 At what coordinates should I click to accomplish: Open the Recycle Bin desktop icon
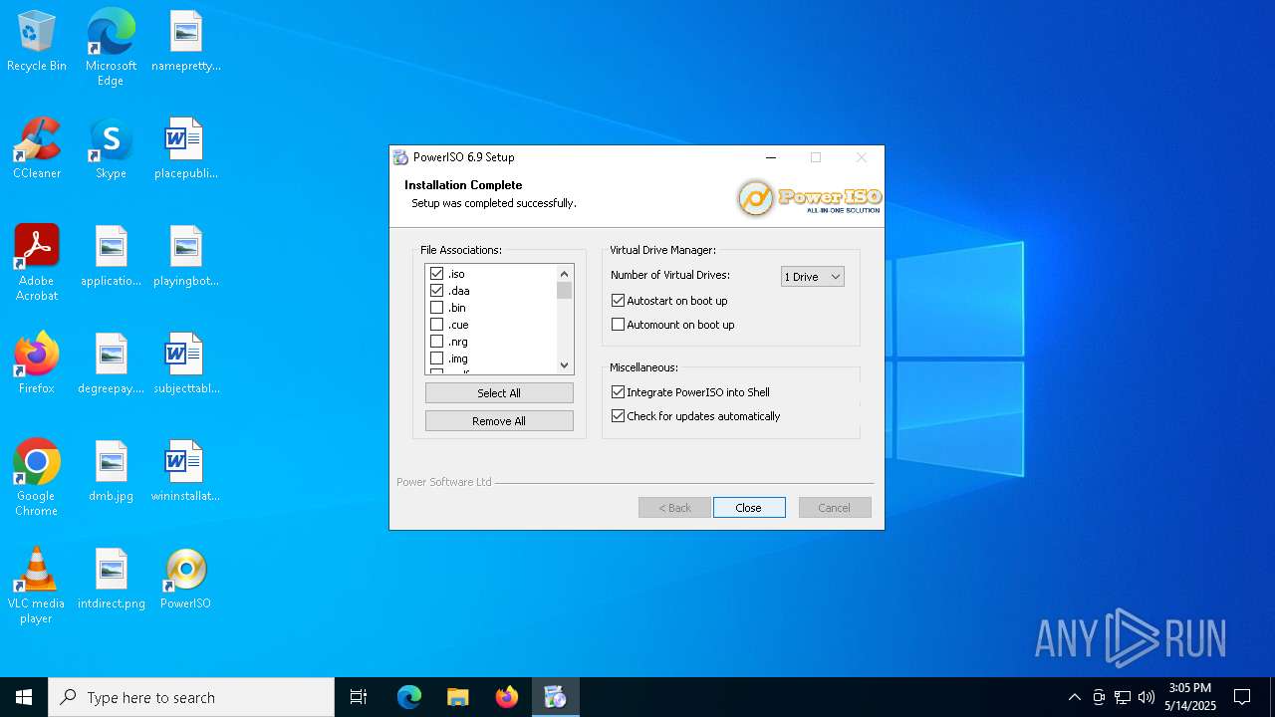click(37, 41)
